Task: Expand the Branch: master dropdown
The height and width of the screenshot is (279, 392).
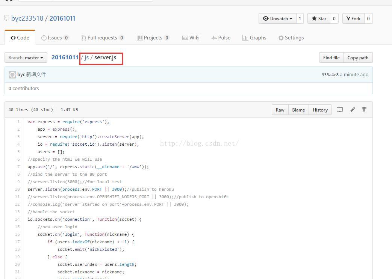Action: pyautogui.click(x=26, y=58)
